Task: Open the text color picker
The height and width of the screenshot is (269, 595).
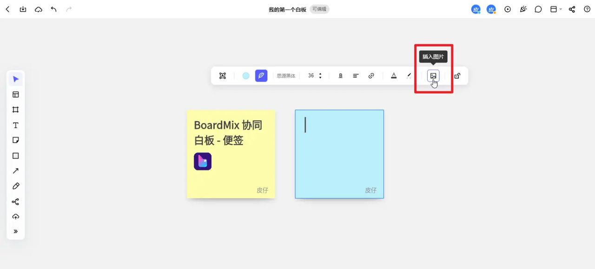Action: (x=394, y=76)
